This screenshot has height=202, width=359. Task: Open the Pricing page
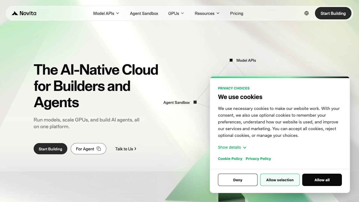(237, 13)
